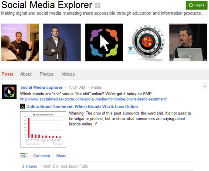Open the post options dropdown arrow

click(x=205, y=87)
